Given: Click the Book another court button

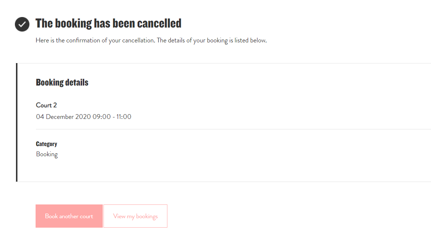Looking at the screenshot, I should click(x=69, y=216).
